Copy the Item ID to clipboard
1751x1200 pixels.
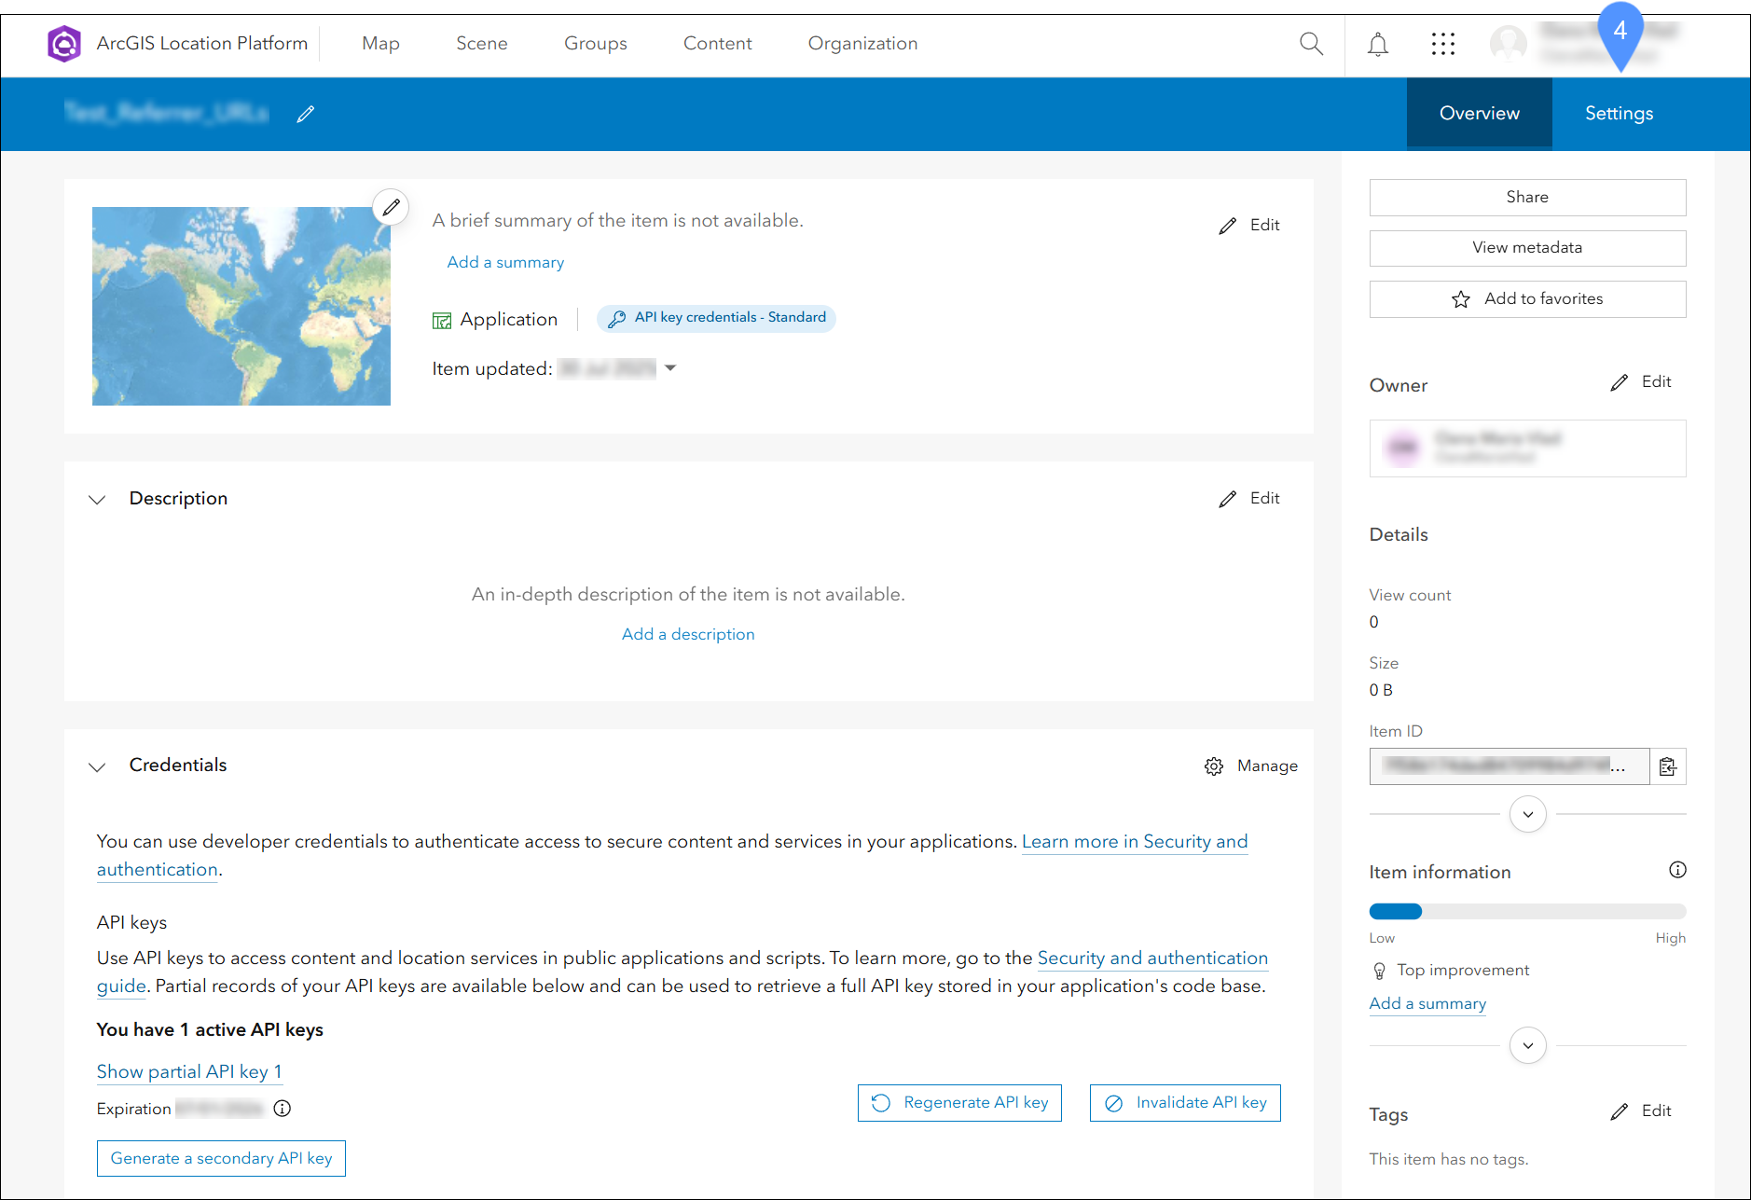[1668, 766]
